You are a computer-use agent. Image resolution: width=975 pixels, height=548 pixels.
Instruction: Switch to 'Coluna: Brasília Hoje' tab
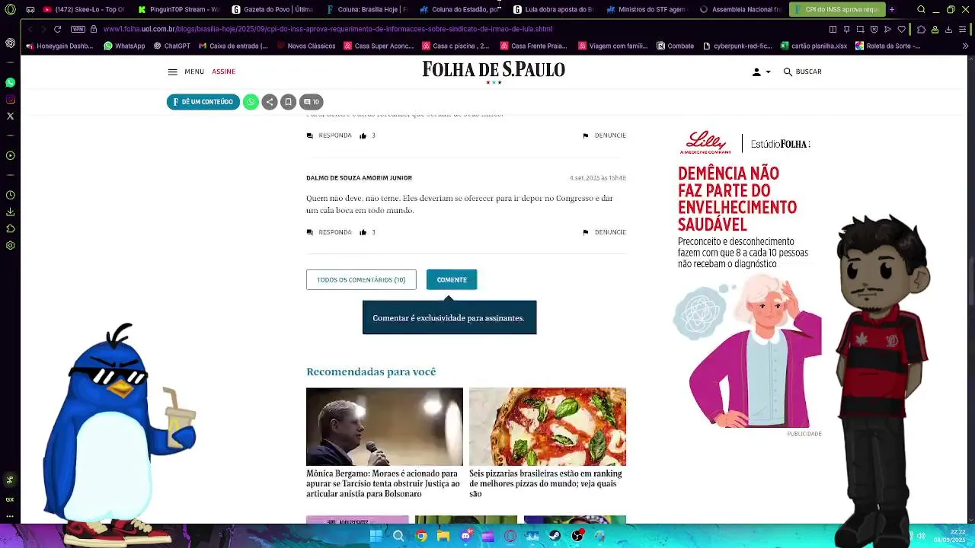[366, 10]
